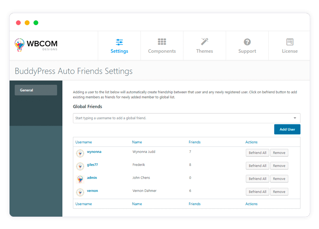Viewport: 319px width, 229px height.
Task: Click wynonna's friend count 7
Action: pyautogui.click(x=190, y=152)
